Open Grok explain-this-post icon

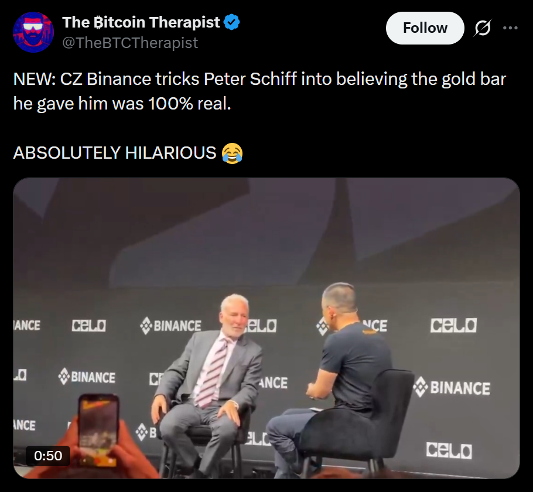(483, 28)
